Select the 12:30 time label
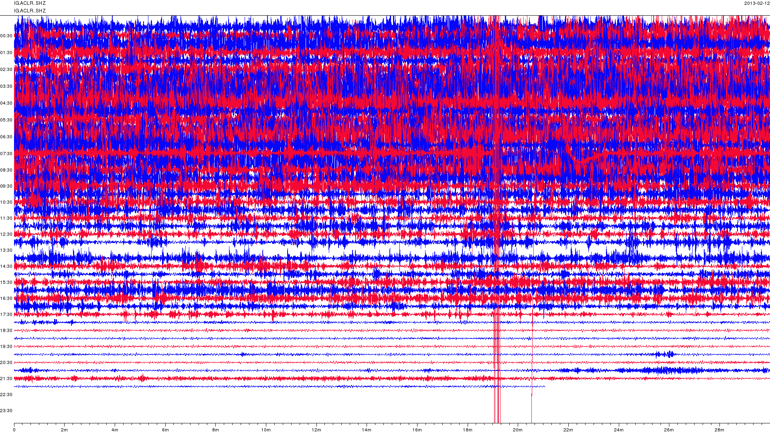 [x=6, y=235]
